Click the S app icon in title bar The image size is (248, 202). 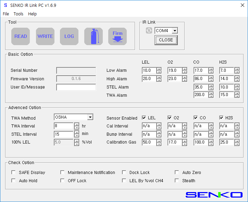pyautogui.click(x=5, y=5)
